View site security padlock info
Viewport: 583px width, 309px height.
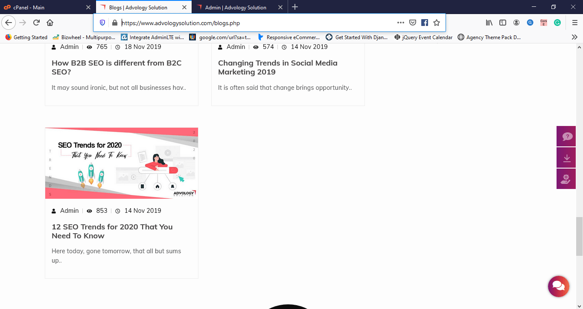[x=114, y=23]
